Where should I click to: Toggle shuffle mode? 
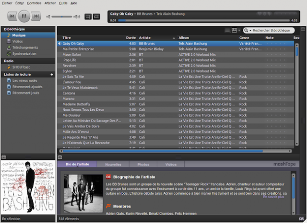coord(88,17)
